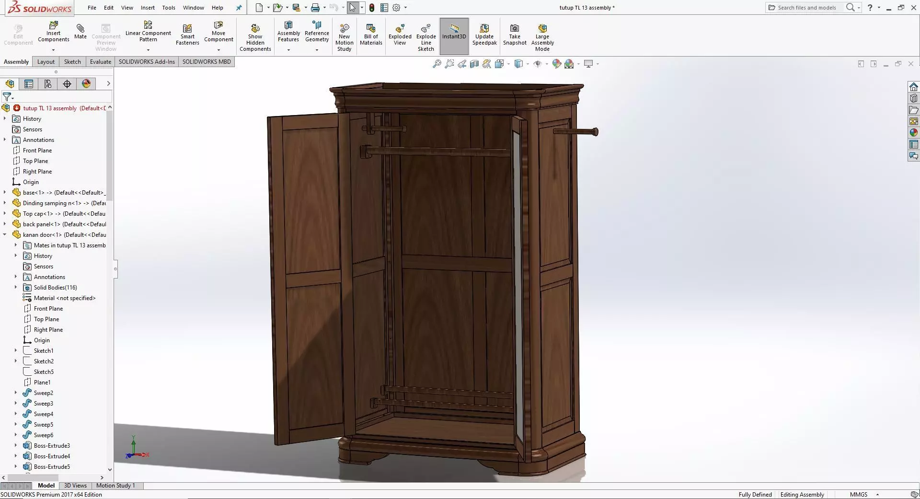920x499 pixels.
Task: Open the FeatureManager Design Tree tab
Action: pyautogui.click(x=10, y=84)
